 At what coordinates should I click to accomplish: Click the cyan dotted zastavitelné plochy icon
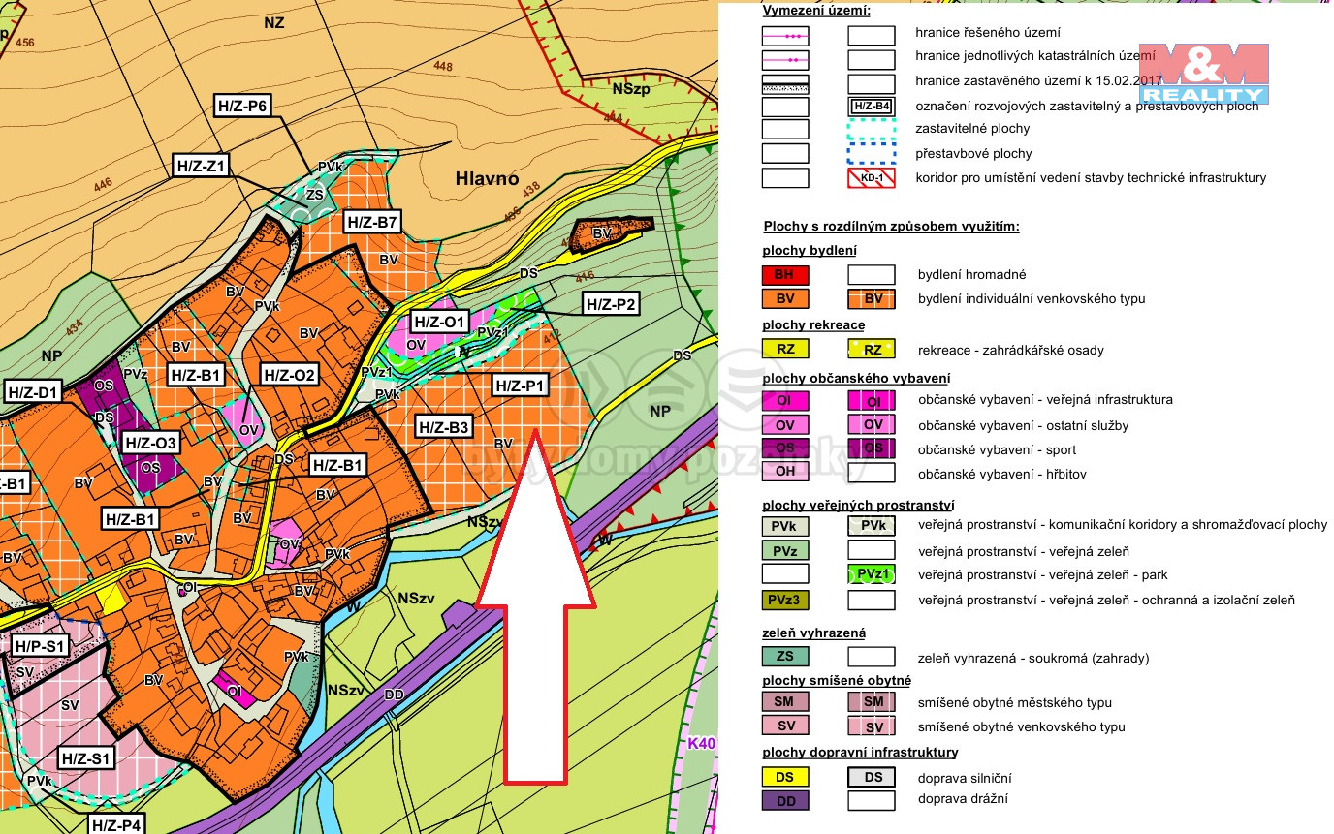[x=871, y=129]
